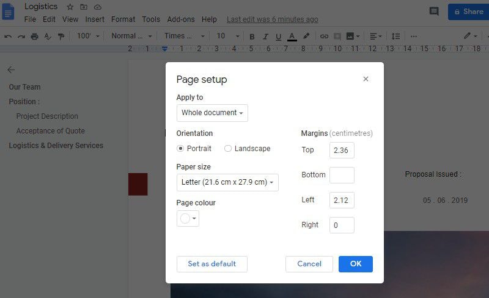This screenshot has height=298, width=489.
Task: Open the zoom level dropdown
Action: tap(88, 36)
